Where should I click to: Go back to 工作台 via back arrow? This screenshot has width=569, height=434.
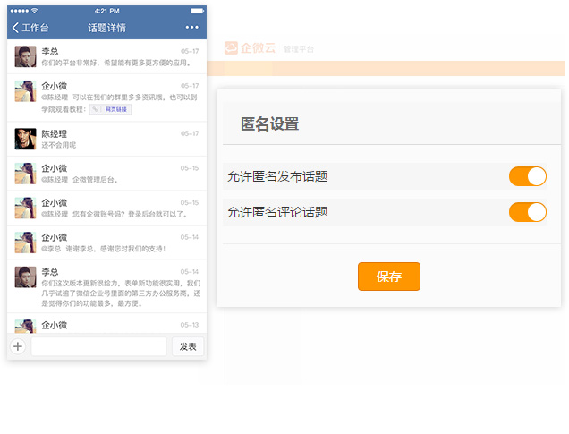pos(15,28)
